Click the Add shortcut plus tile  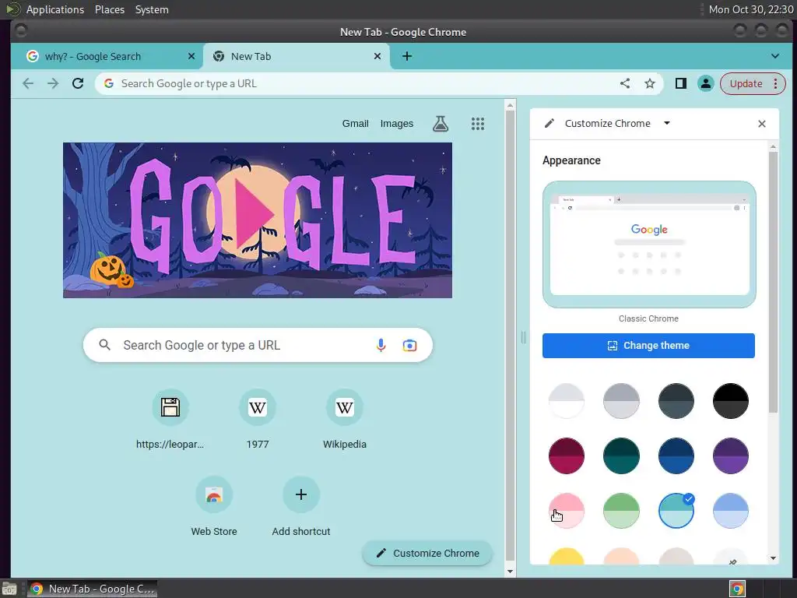coord(301,507)
